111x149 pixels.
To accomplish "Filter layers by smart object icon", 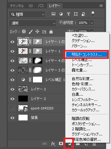I will click(83, 14).
